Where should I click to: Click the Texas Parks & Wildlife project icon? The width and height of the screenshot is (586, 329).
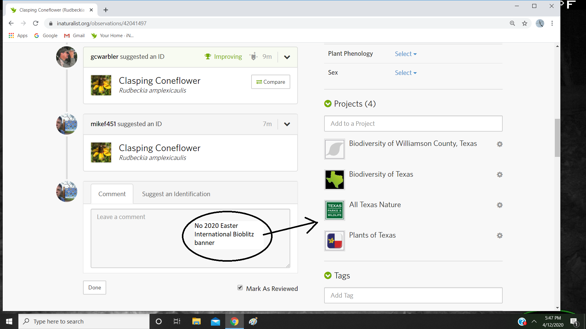335,210
